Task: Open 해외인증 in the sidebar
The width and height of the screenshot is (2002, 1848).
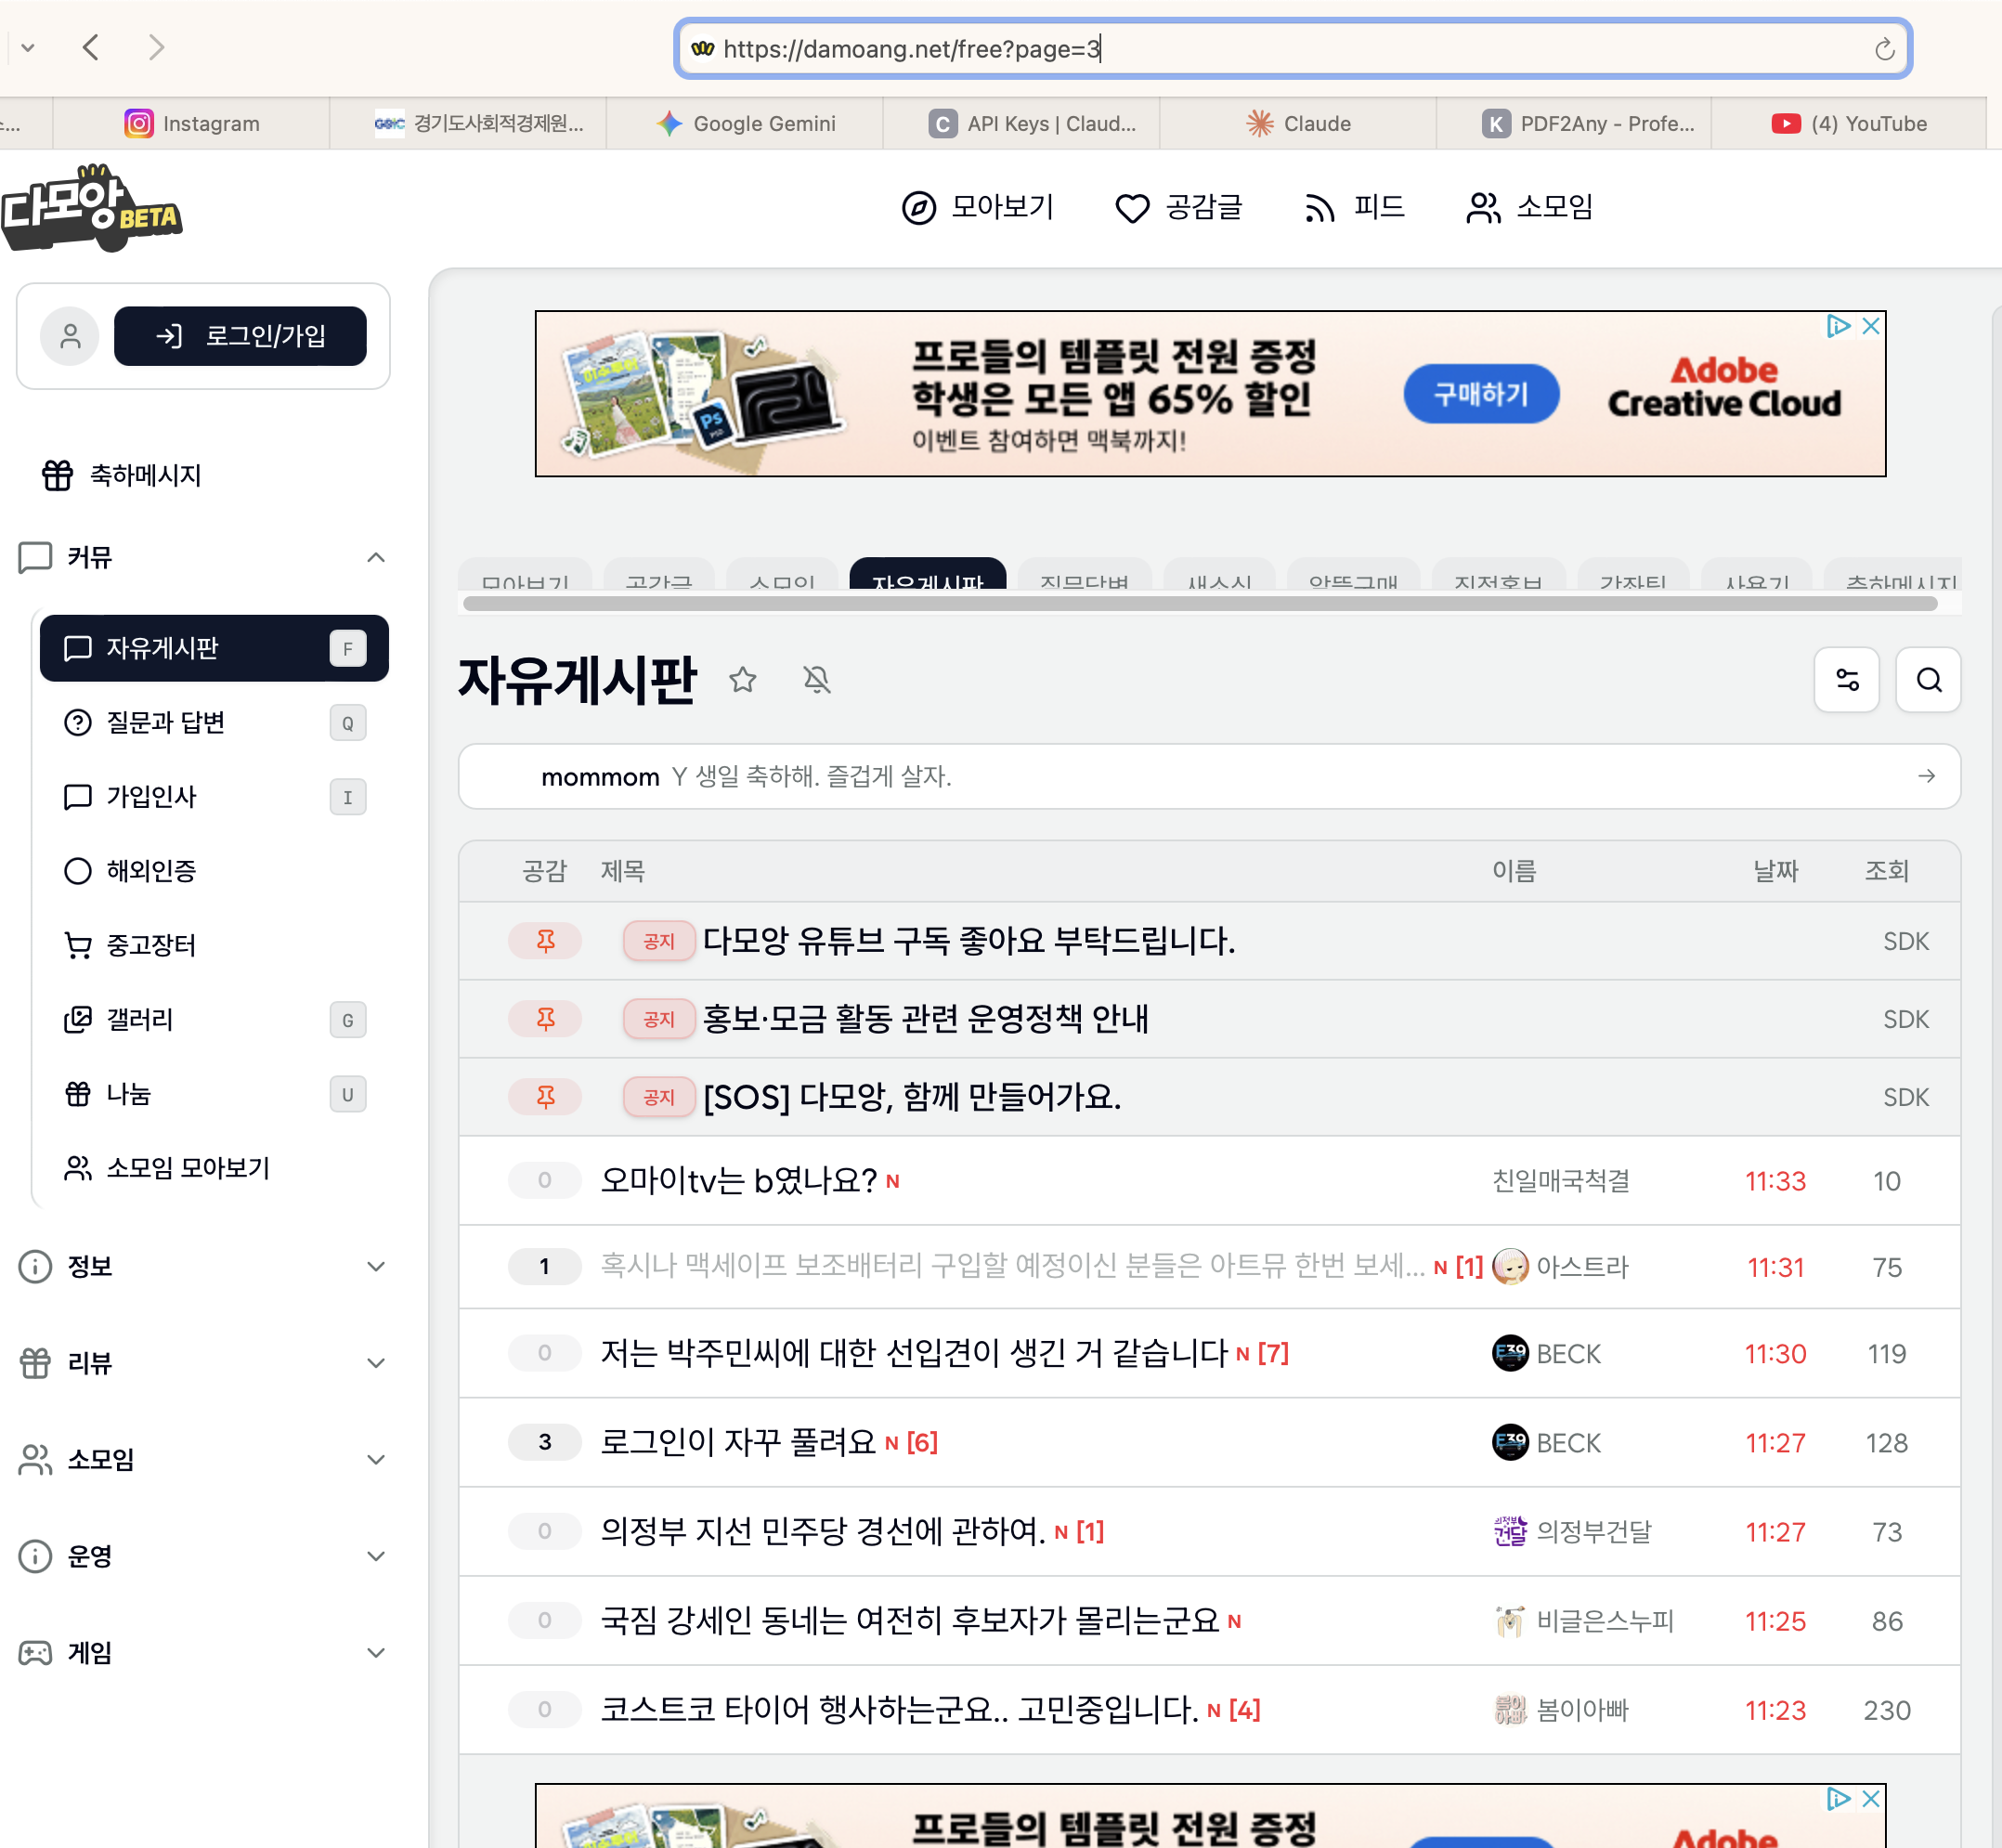Action: (214, 871)
